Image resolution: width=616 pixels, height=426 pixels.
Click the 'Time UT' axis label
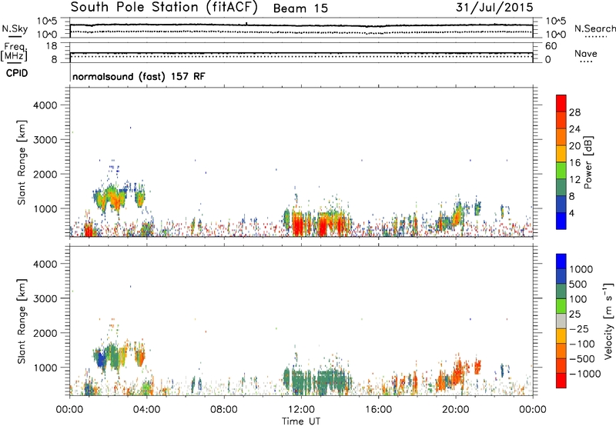(301, 421)
